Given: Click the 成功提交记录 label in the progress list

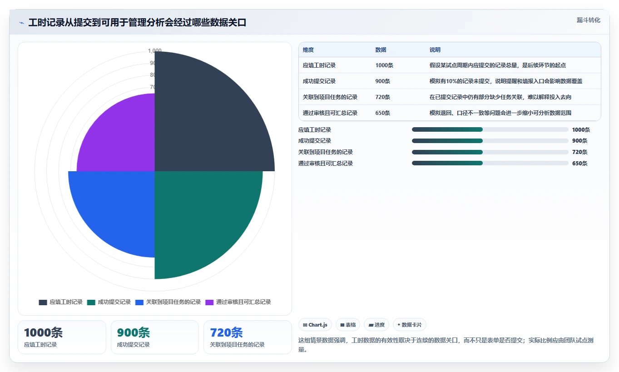Looking at the screenshot, I should point(315,141).
